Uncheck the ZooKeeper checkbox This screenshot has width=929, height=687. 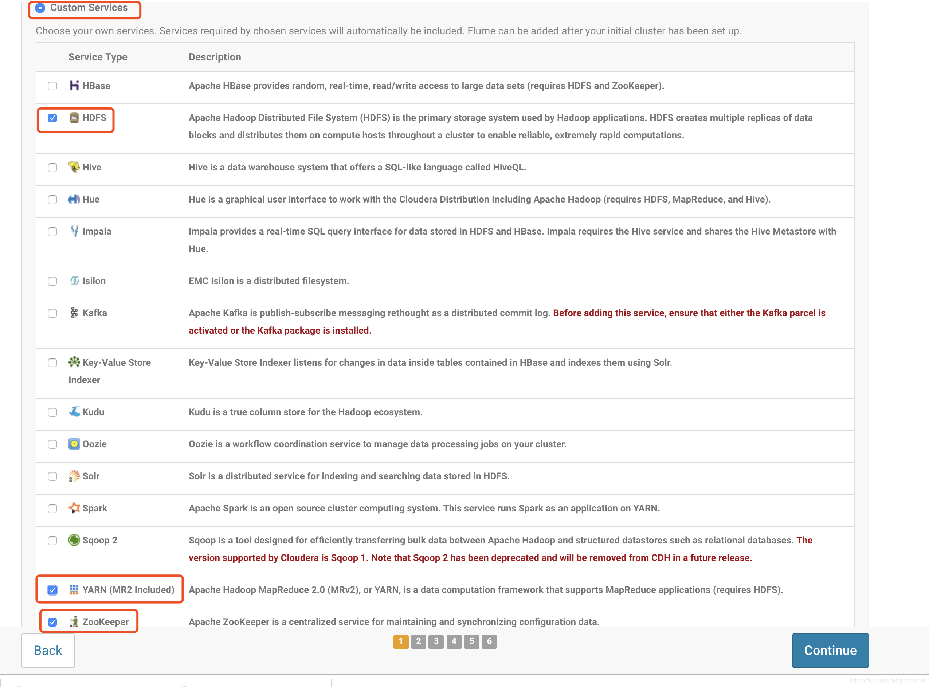click(52, 622)
